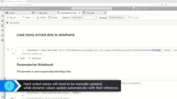
Task: Reload the page with browser refresh
Action: tap(7, 5)
